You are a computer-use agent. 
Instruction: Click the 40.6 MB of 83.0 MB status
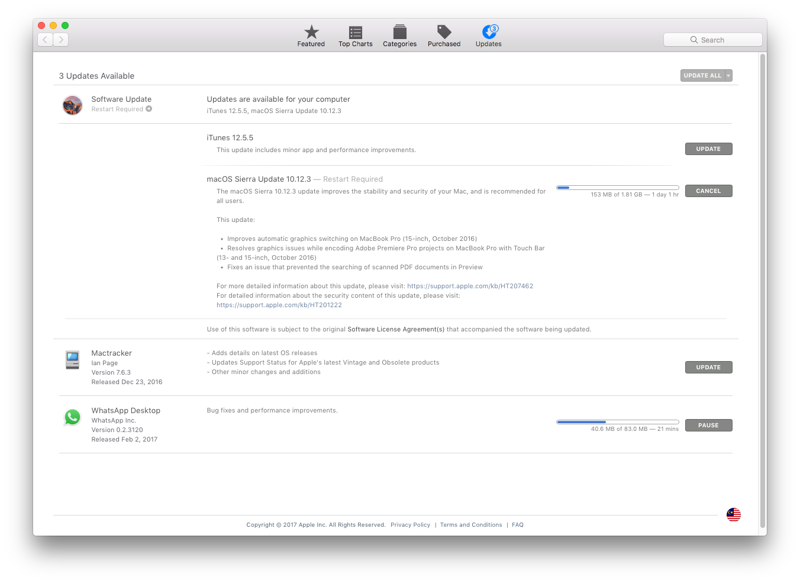tap(635, 429)
